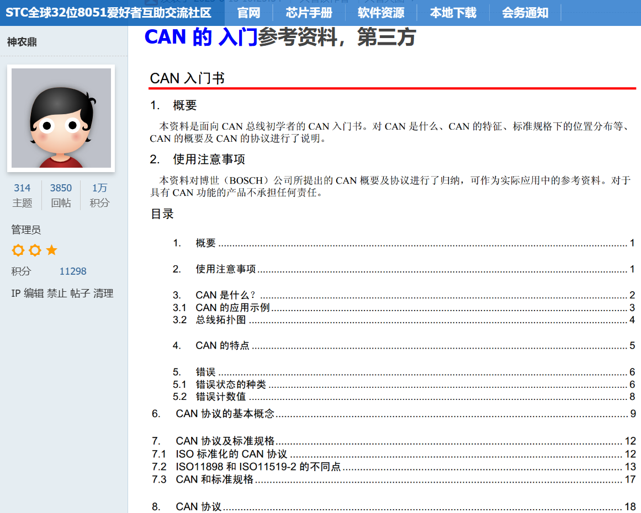Viewport: 641px width, 513px height.
Task: Open the 11298 points value
Action: 73,271
